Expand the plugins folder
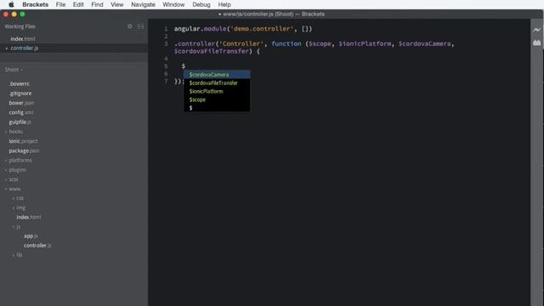 (17, 170)
